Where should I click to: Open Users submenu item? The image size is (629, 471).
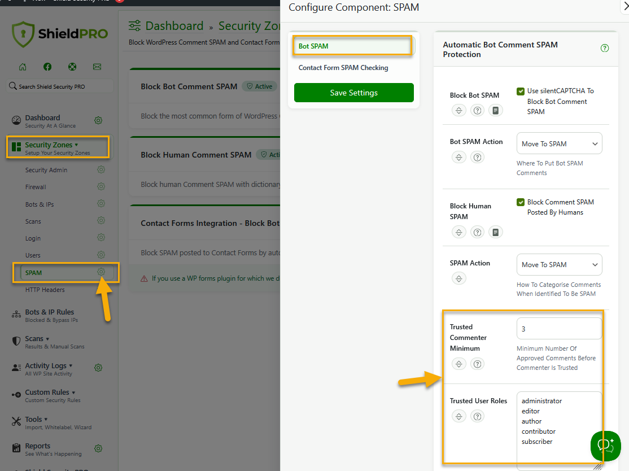pos(33,256)
